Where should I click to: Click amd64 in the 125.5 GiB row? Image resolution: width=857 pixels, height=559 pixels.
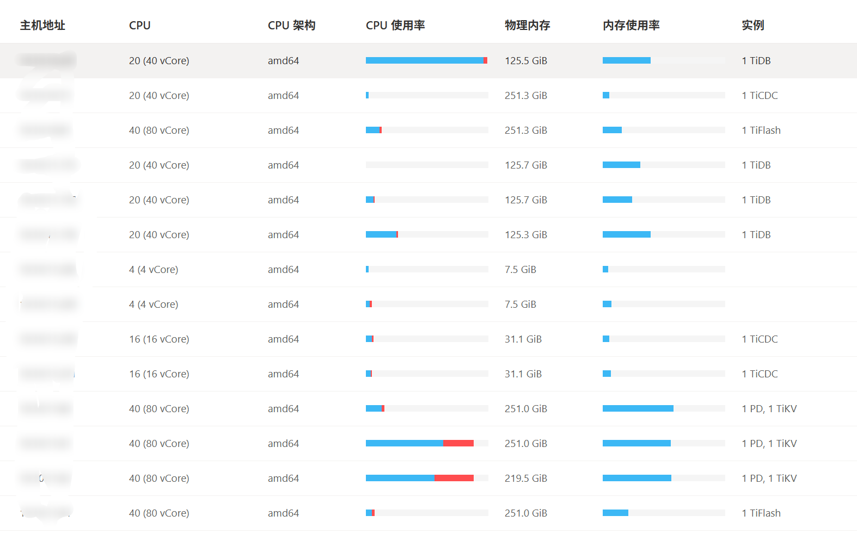283,61
